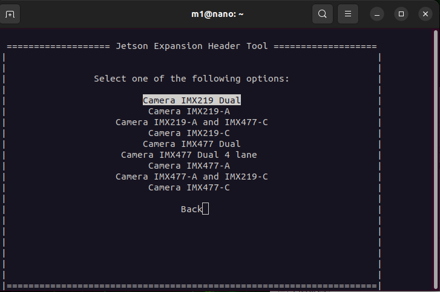Choose Camera IMX477-A and IMX219-C
Image resolution: width=440 pixels, height=292 pixels.
pos(191,177)
